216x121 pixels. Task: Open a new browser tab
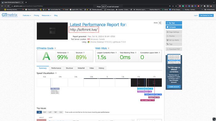tap(26, 2)
